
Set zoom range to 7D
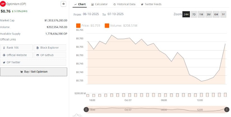click(194, 14)
